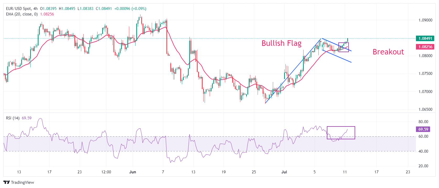
Task: Select the "Bullish Flag" text annotation
Action: coord(281,43)
